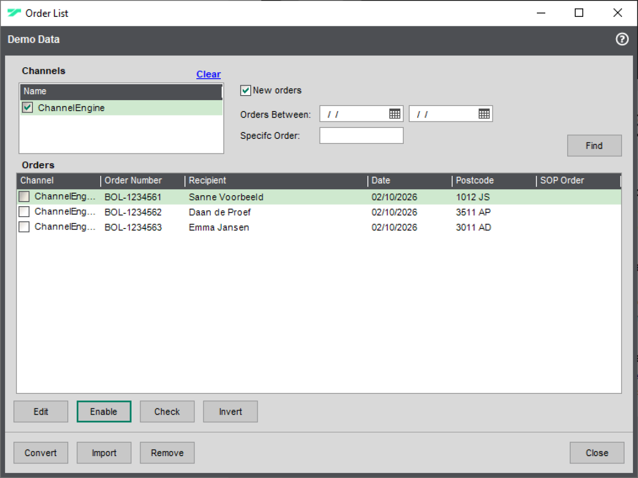The image size is (638, 478).
Task: Click the Remove button
Action: (167, 453)
